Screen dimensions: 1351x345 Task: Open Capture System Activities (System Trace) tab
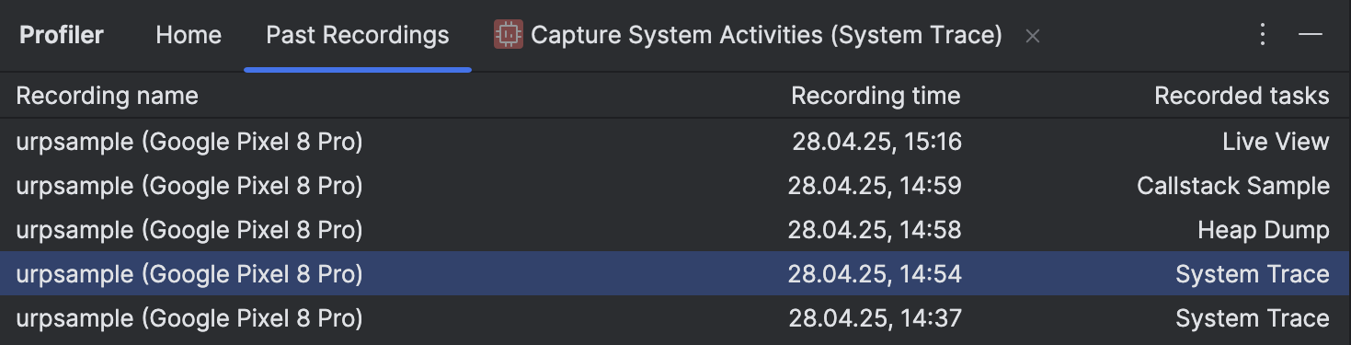(x=766, y=35)
